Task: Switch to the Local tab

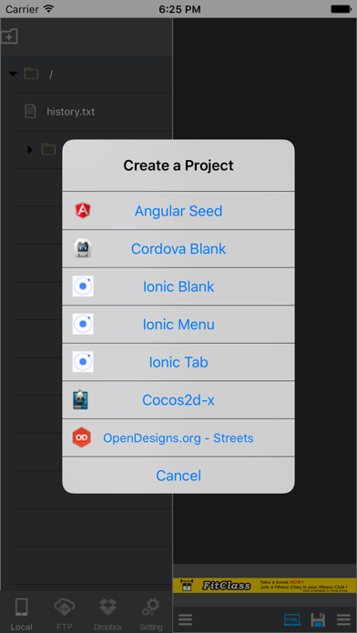Action: 22,614
